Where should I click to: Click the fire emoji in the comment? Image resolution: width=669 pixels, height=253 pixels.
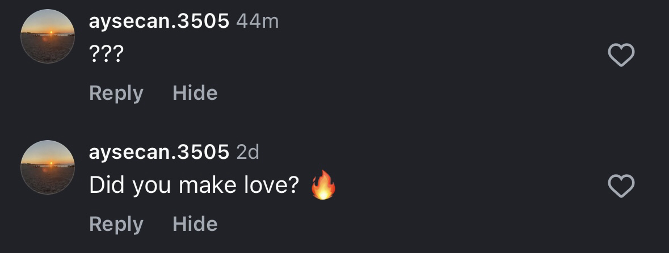[x=323, y=185]
